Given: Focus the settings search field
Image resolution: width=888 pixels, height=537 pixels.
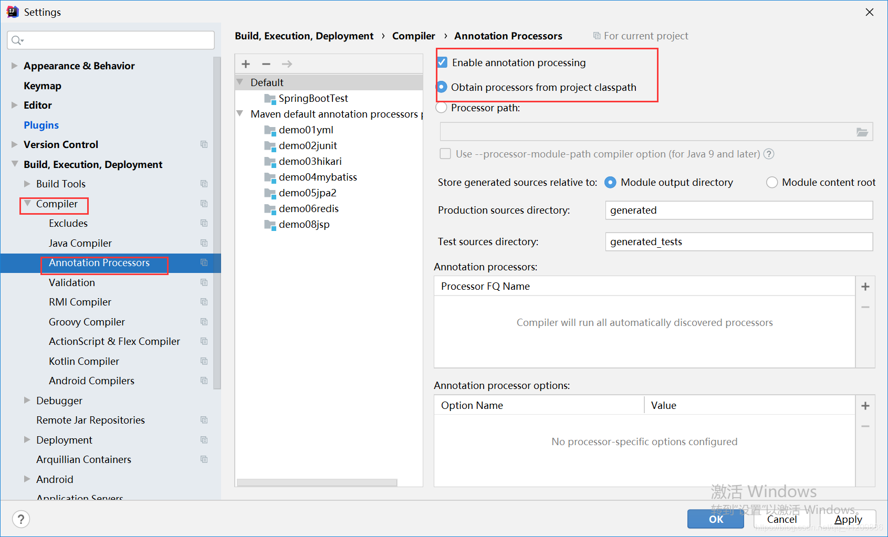Looking at the screenshot, I should point(111,40).
